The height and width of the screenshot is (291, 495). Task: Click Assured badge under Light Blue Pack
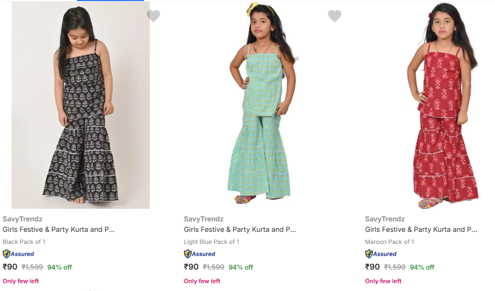(x=200, y=254)
